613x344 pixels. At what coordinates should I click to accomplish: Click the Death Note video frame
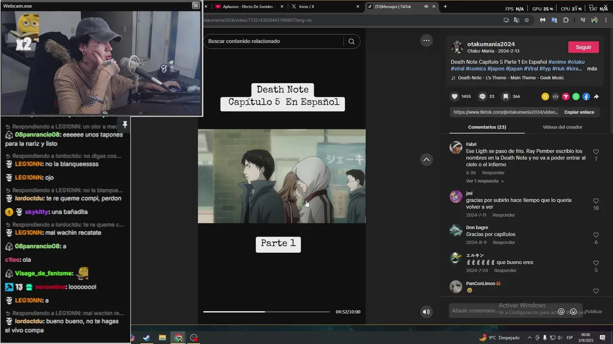point(282,176)
